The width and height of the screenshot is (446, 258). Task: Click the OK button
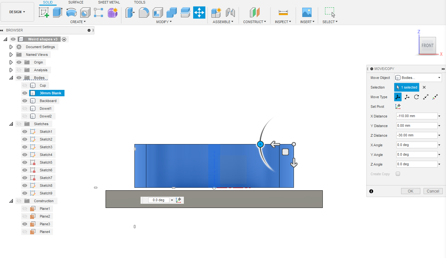[410, 191]
